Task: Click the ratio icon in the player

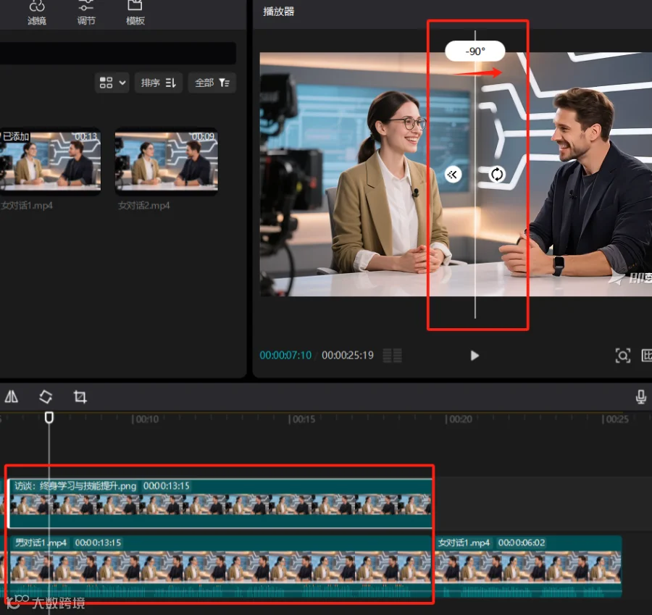Action: (x=647, y=355)
